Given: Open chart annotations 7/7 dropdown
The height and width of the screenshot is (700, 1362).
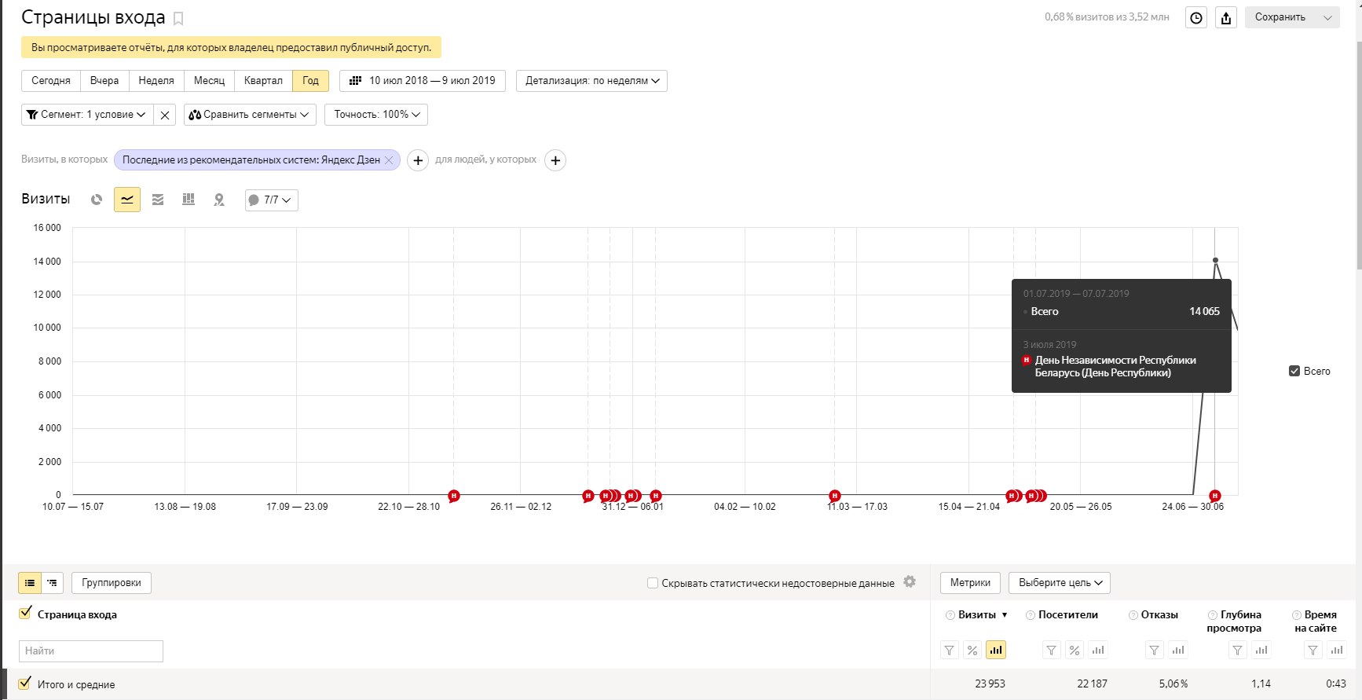Looking at the screenshot, I should click(x=271, y=200).
